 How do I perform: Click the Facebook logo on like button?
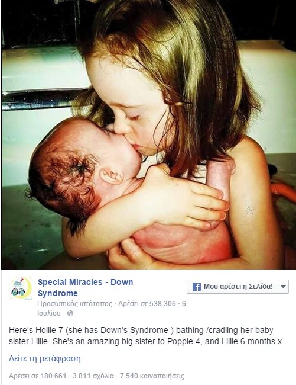(x=196, y=287)
